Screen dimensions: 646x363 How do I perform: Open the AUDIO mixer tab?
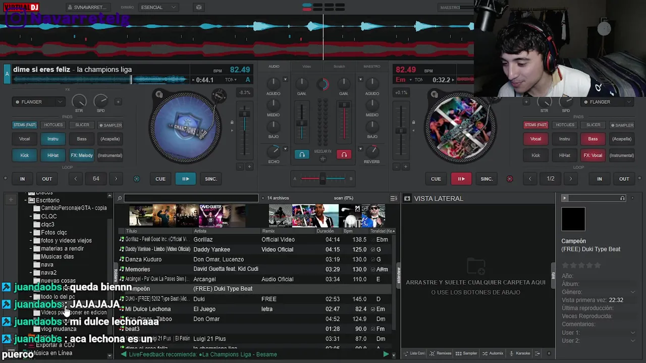(274, 67)
